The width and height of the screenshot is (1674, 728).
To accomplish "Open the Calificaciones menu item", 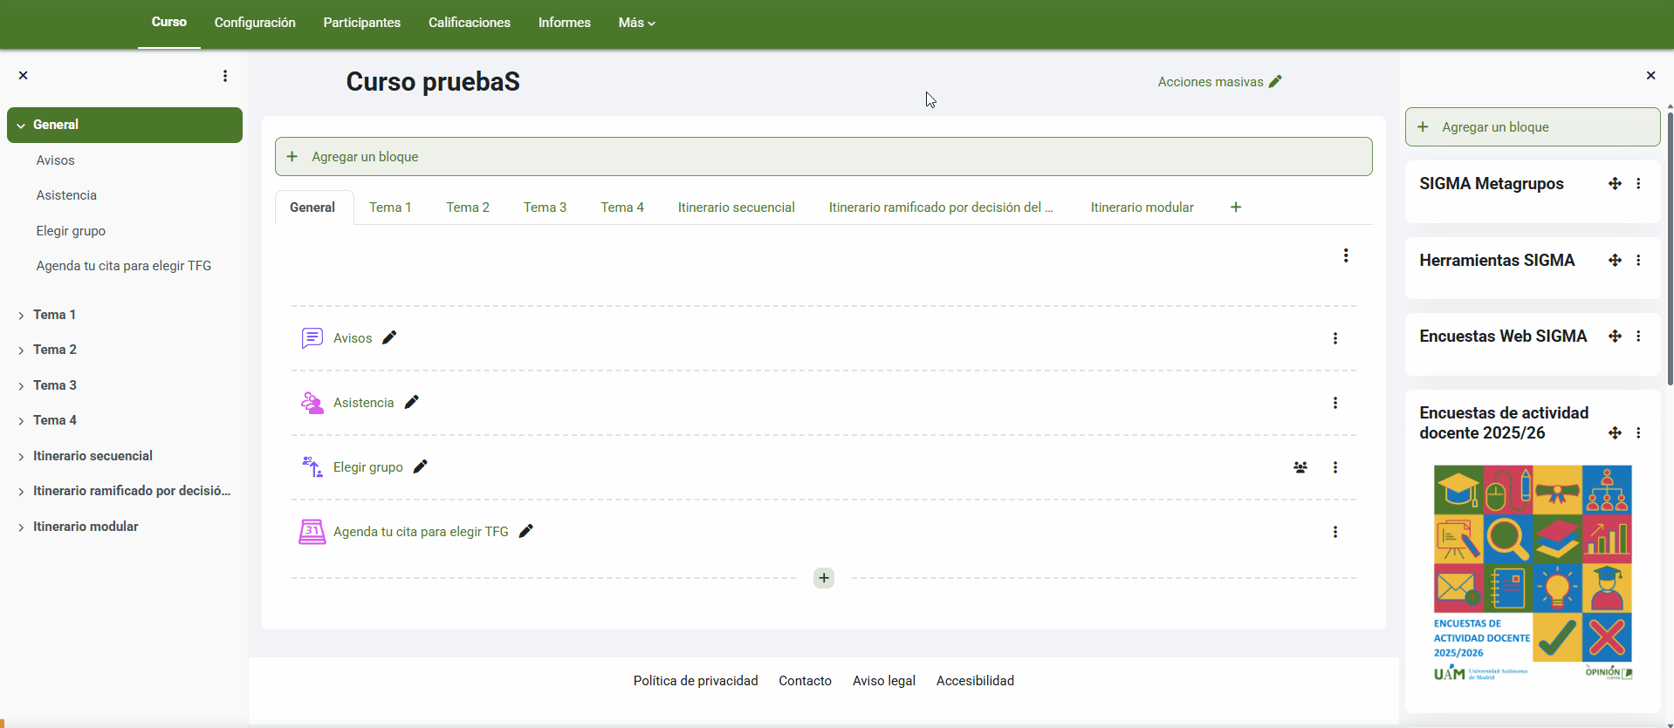I will (469, 23).
